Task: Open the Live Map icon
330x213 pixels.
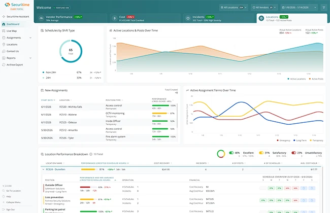Action: (4, 31)
